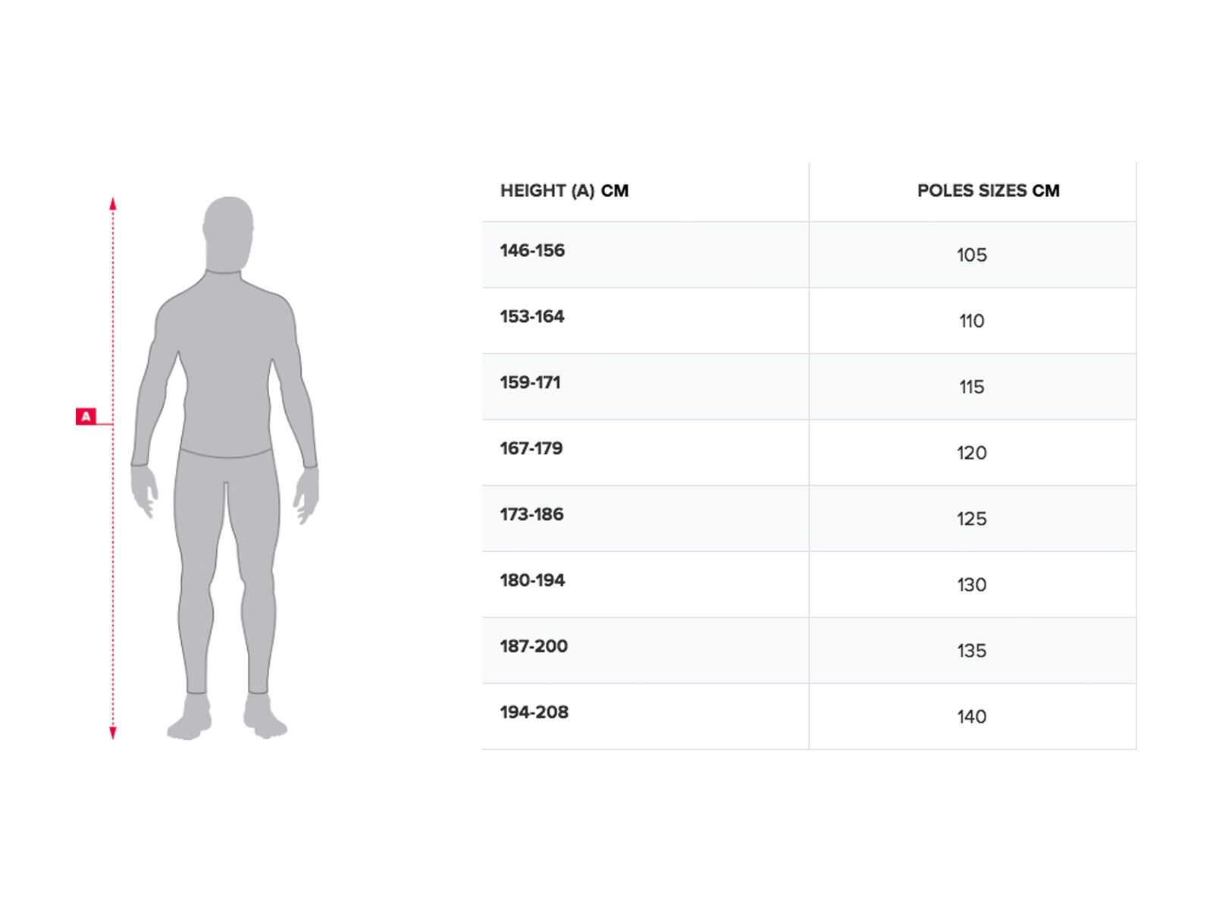Click the top arrowhead of height line
This screenshot has height=910, width=1213.
[x=113, y=202]
